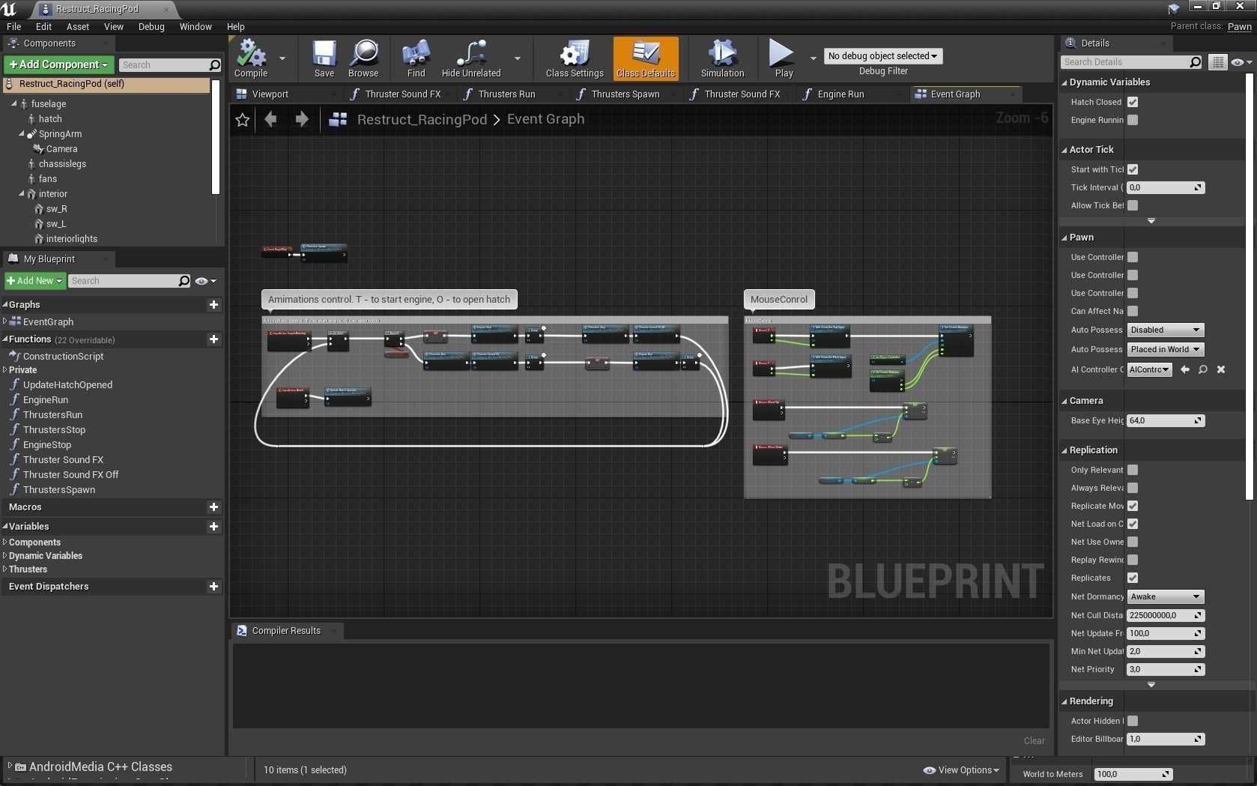Enable Engine Running checkbox

[1133, 120]
